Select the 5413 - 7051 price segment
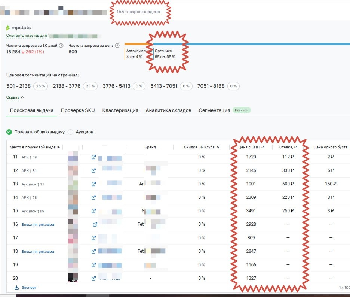This screenshot has width=350, height=297. [171, 86]
